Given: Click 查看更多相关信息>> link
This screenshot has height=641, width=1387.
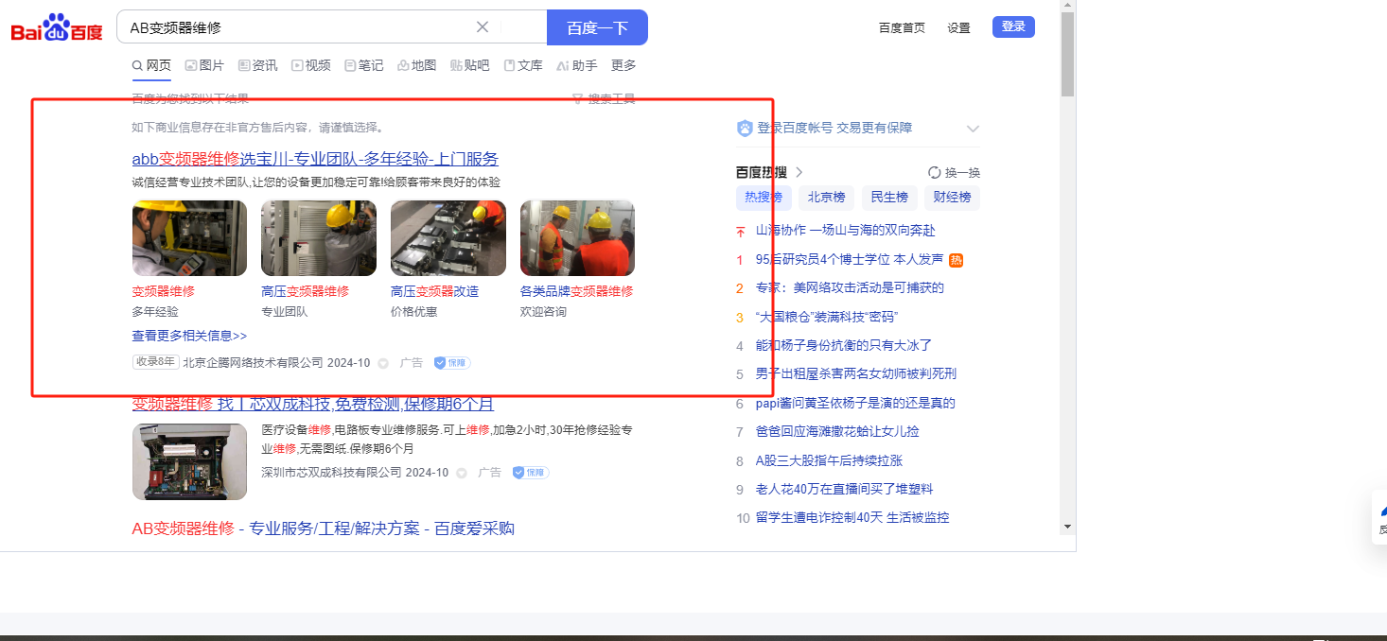Looking at the screenshot, I should pos(189,336).
